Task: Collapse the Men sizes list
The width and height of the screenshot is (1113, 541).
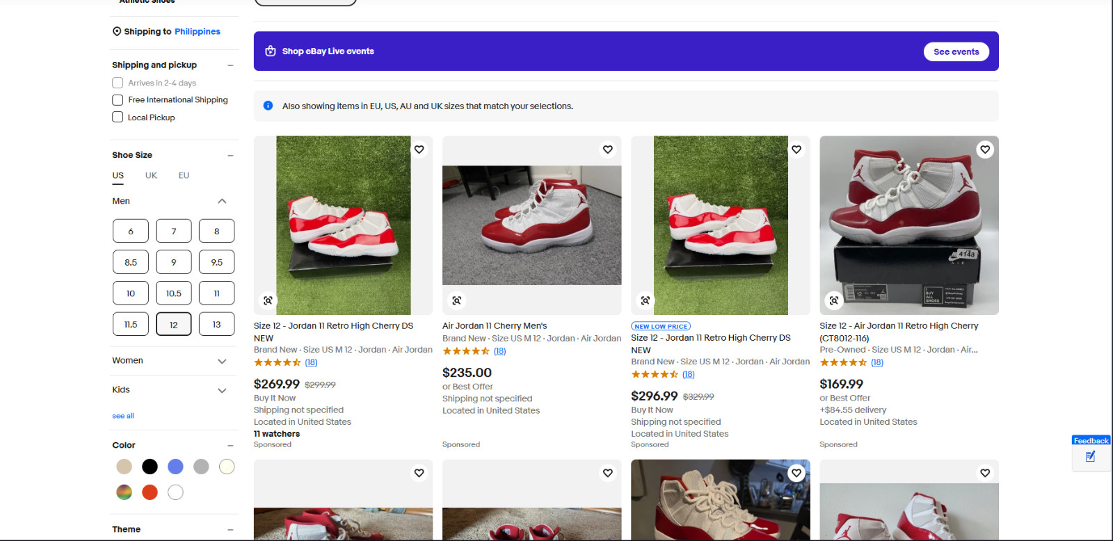Action: coord(222,201)
